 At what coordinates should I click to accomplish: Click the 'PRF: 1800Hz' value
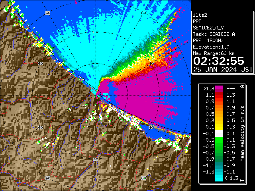coord(208,41)
